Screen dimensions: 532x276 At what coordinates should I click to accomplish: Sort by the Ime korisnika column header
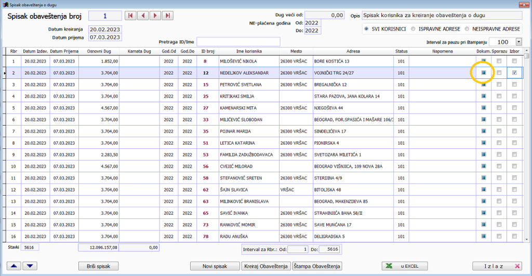click(x=249, y=51)
